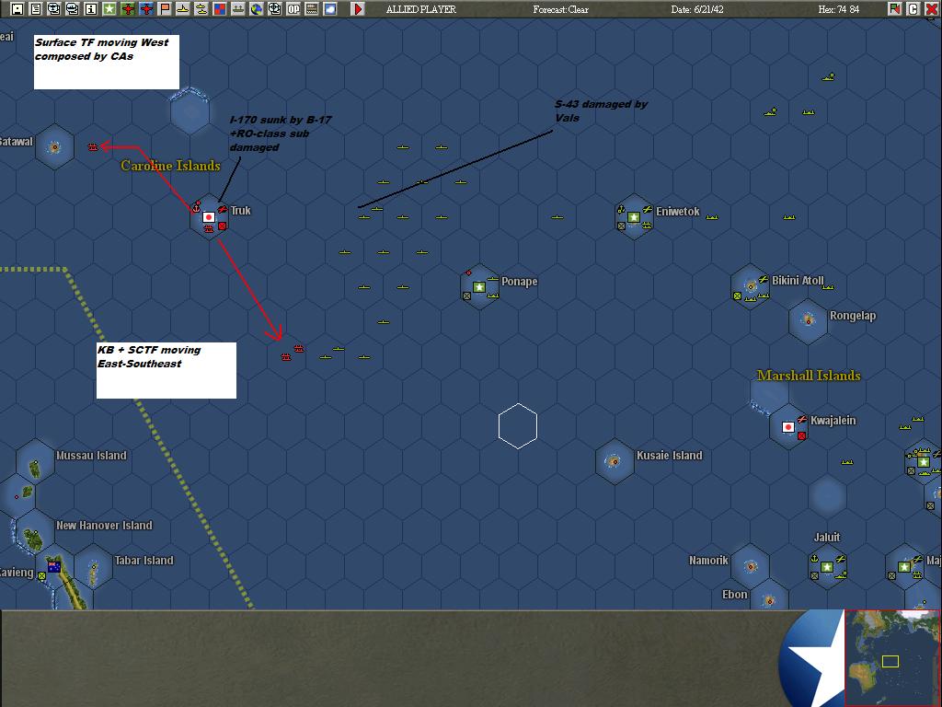Open the weather cloud toolbar icon

(330, 9)
